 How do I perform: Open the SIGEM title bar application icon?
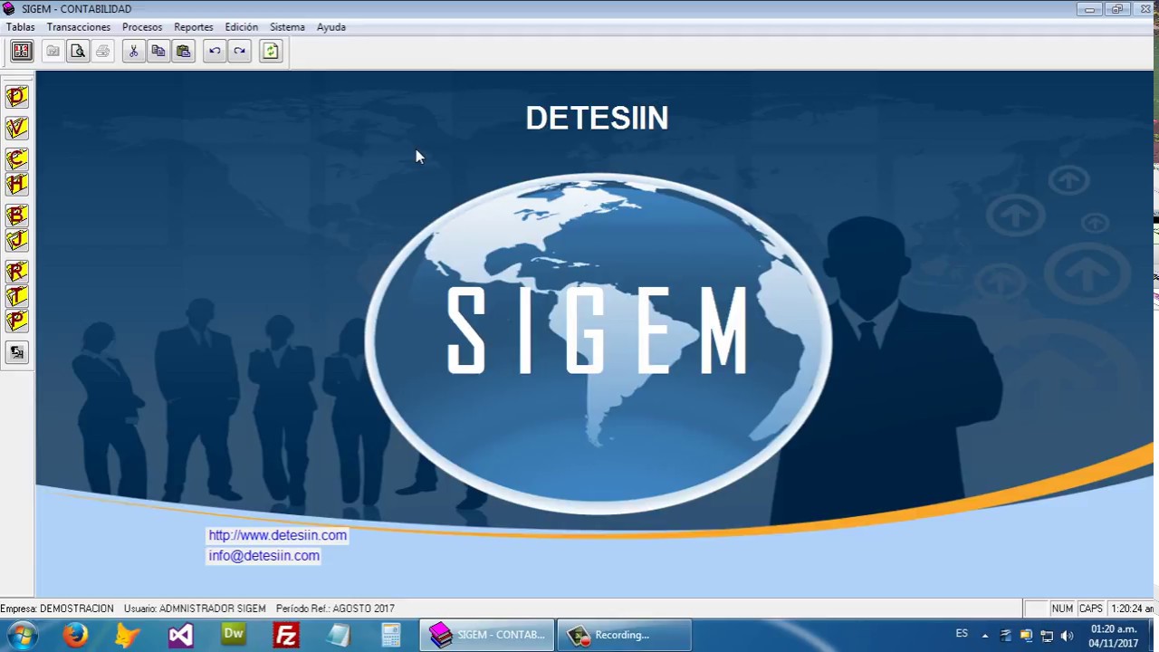(x=9, y=9)
